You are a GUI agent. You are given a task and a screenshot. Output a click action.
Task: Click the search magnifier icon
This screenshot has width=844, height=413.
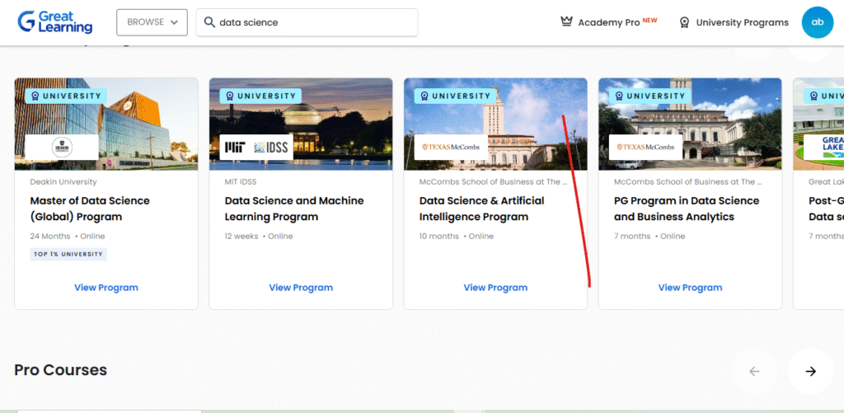(x=209, y=22)
